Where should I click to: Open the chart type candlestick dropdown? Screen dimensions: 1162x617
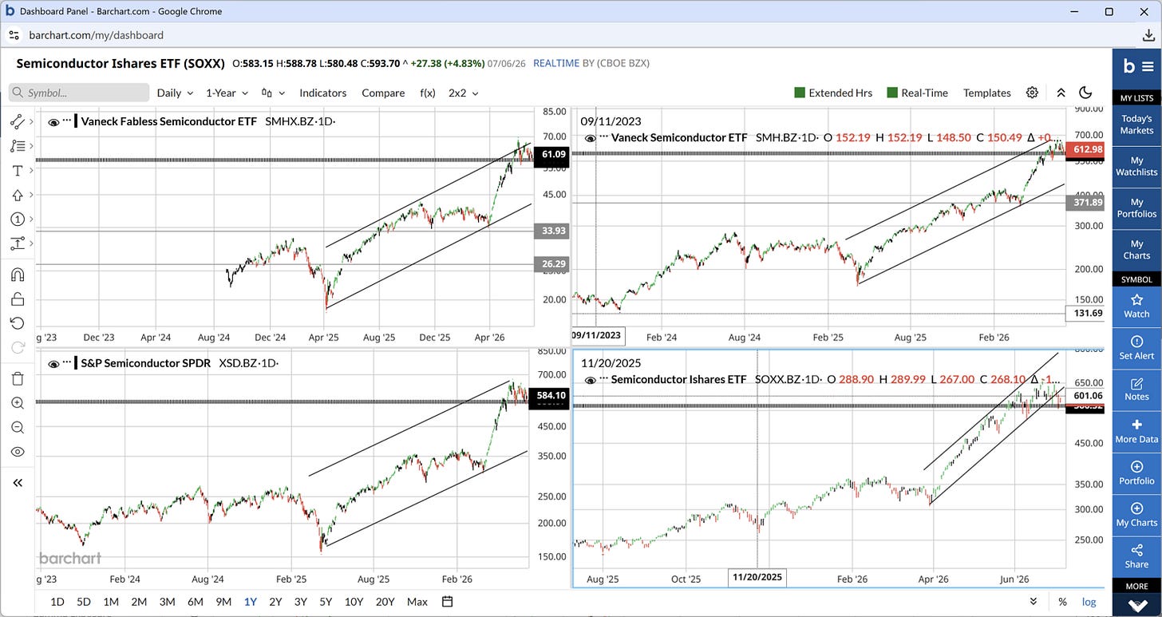[x=275, y=93]
